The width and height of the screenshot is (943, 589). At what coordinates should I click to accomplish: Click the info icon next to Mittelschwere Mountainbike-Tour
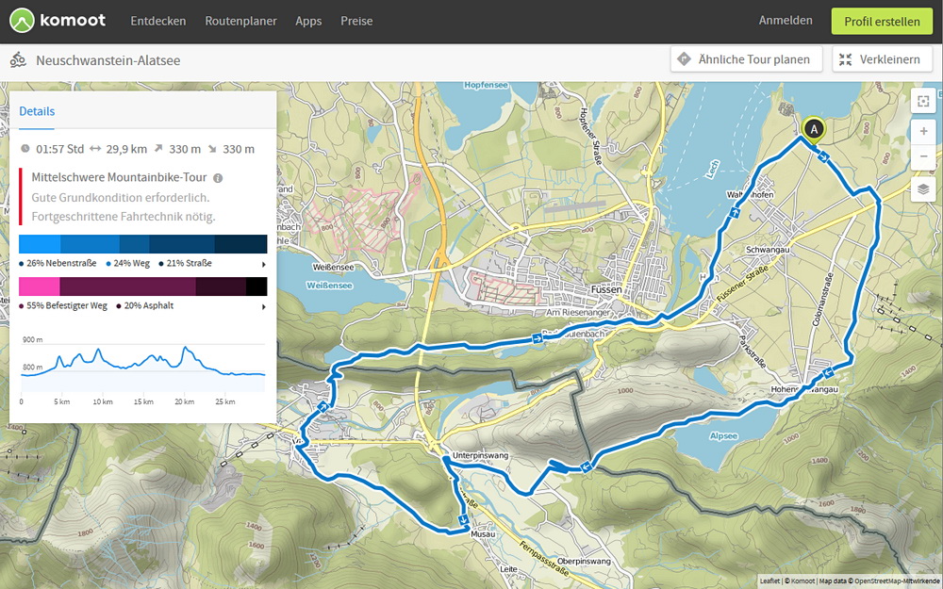tap(218, 178)
